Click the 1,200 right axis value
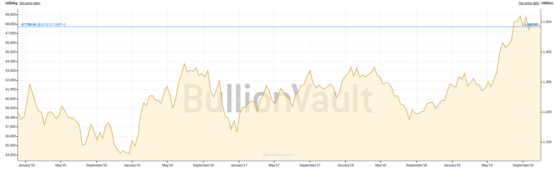555x171 pixels. coord(547,112)
